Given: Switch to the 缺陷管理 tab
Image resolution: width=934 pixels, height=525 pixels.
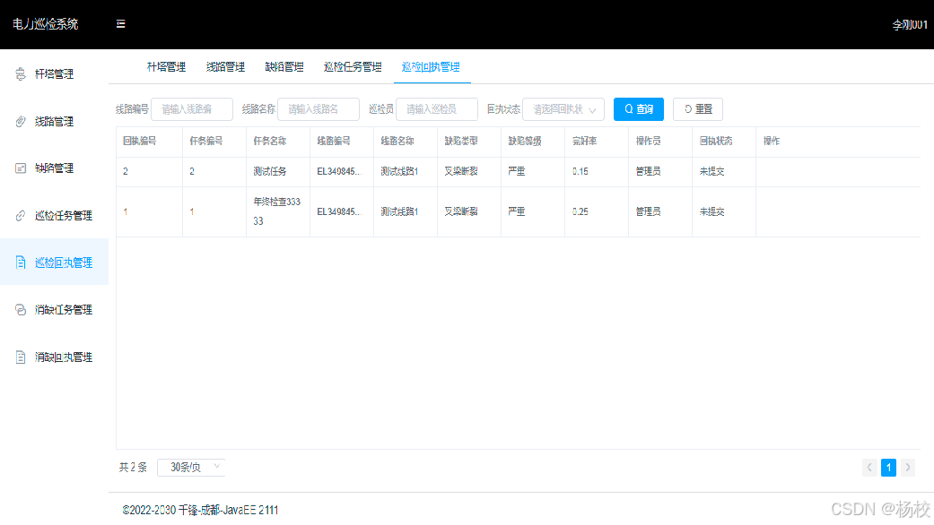Looking at the screenshot, I should click(284, 67).
